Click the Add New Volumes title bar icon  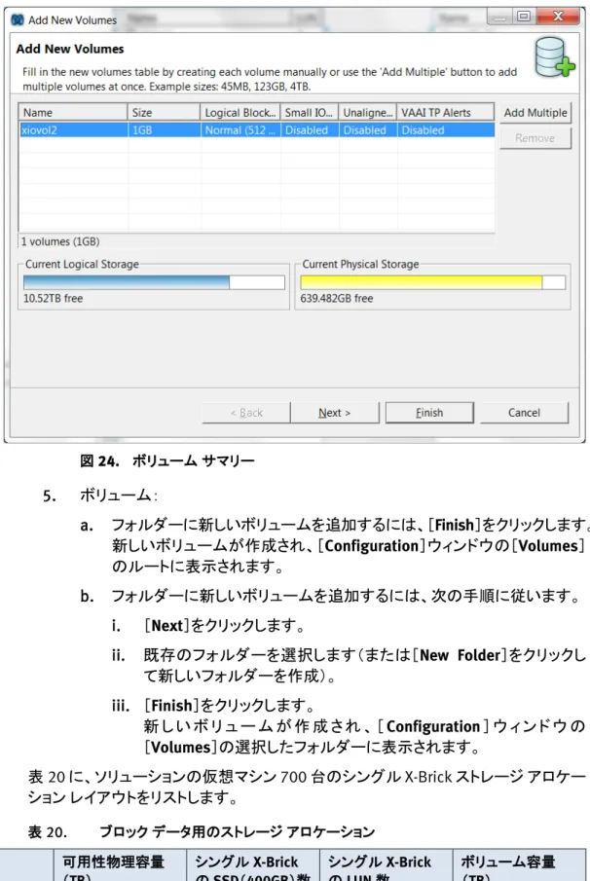[18, 20]
